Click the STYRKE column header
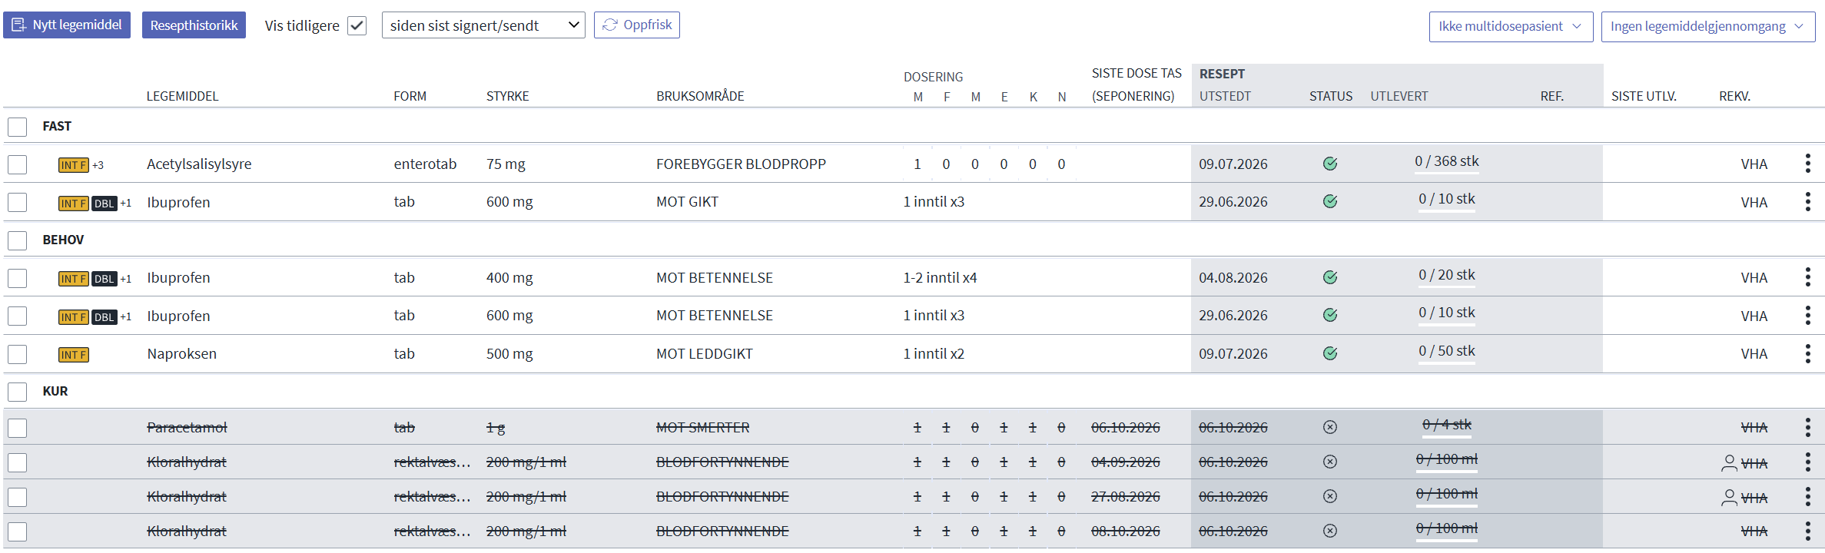 (508, 96)
